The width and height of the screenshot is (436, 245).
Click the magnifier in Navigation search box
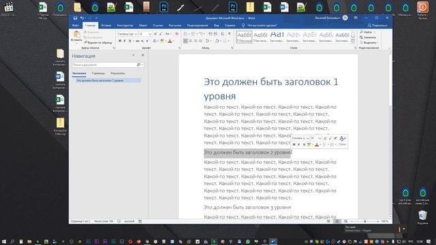coord(138,65)
